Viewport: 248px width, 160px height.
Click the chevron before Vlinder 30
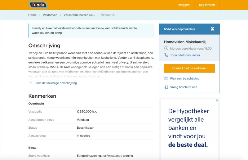[98, 15]
